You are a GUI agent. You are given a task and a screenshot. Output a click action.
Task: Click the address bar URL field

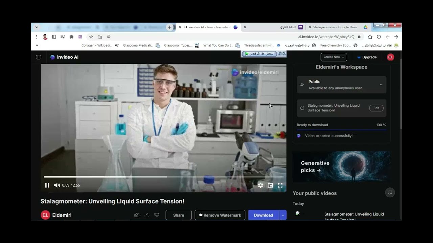[225, 37]
